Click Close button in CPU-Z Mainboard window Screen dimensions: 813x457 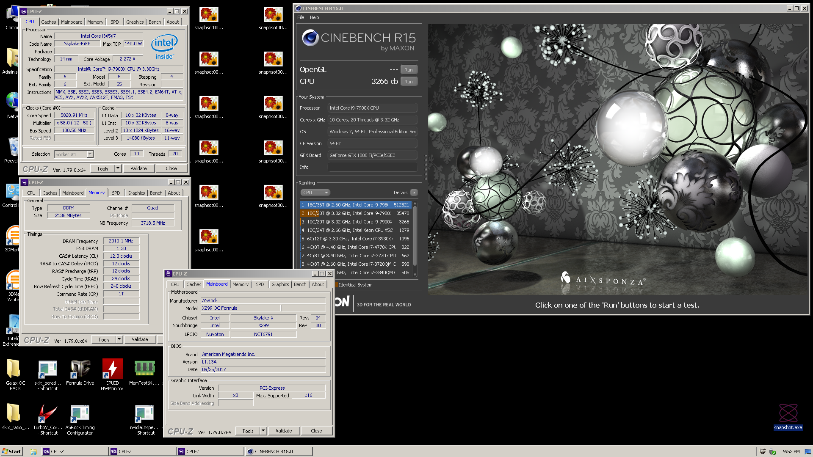pyautogui.click(x=316, y=431)
